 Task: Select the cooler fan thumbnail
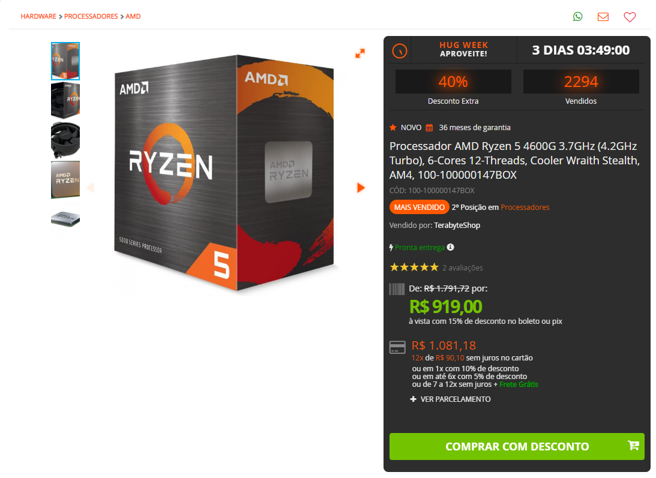pyautogui.click(x=65, y=140)
